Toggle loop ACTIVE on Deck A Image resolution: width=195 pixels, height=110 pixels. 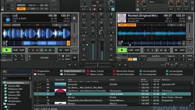74,49
